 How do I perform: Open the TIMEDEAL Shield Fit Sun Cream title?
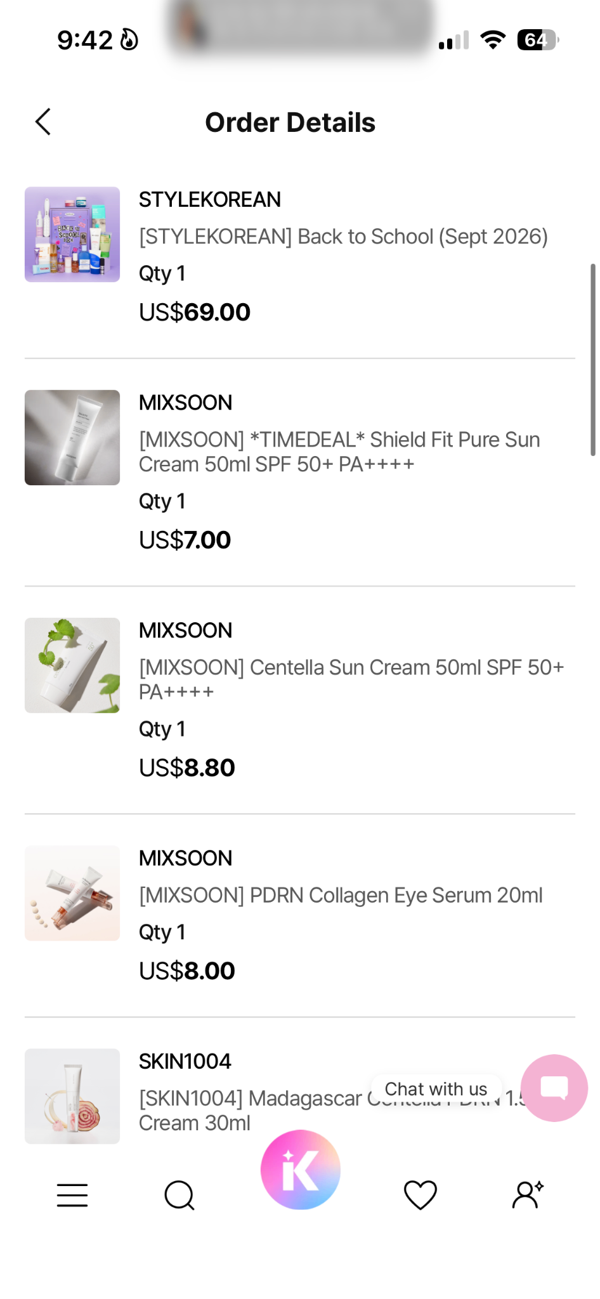339,452
